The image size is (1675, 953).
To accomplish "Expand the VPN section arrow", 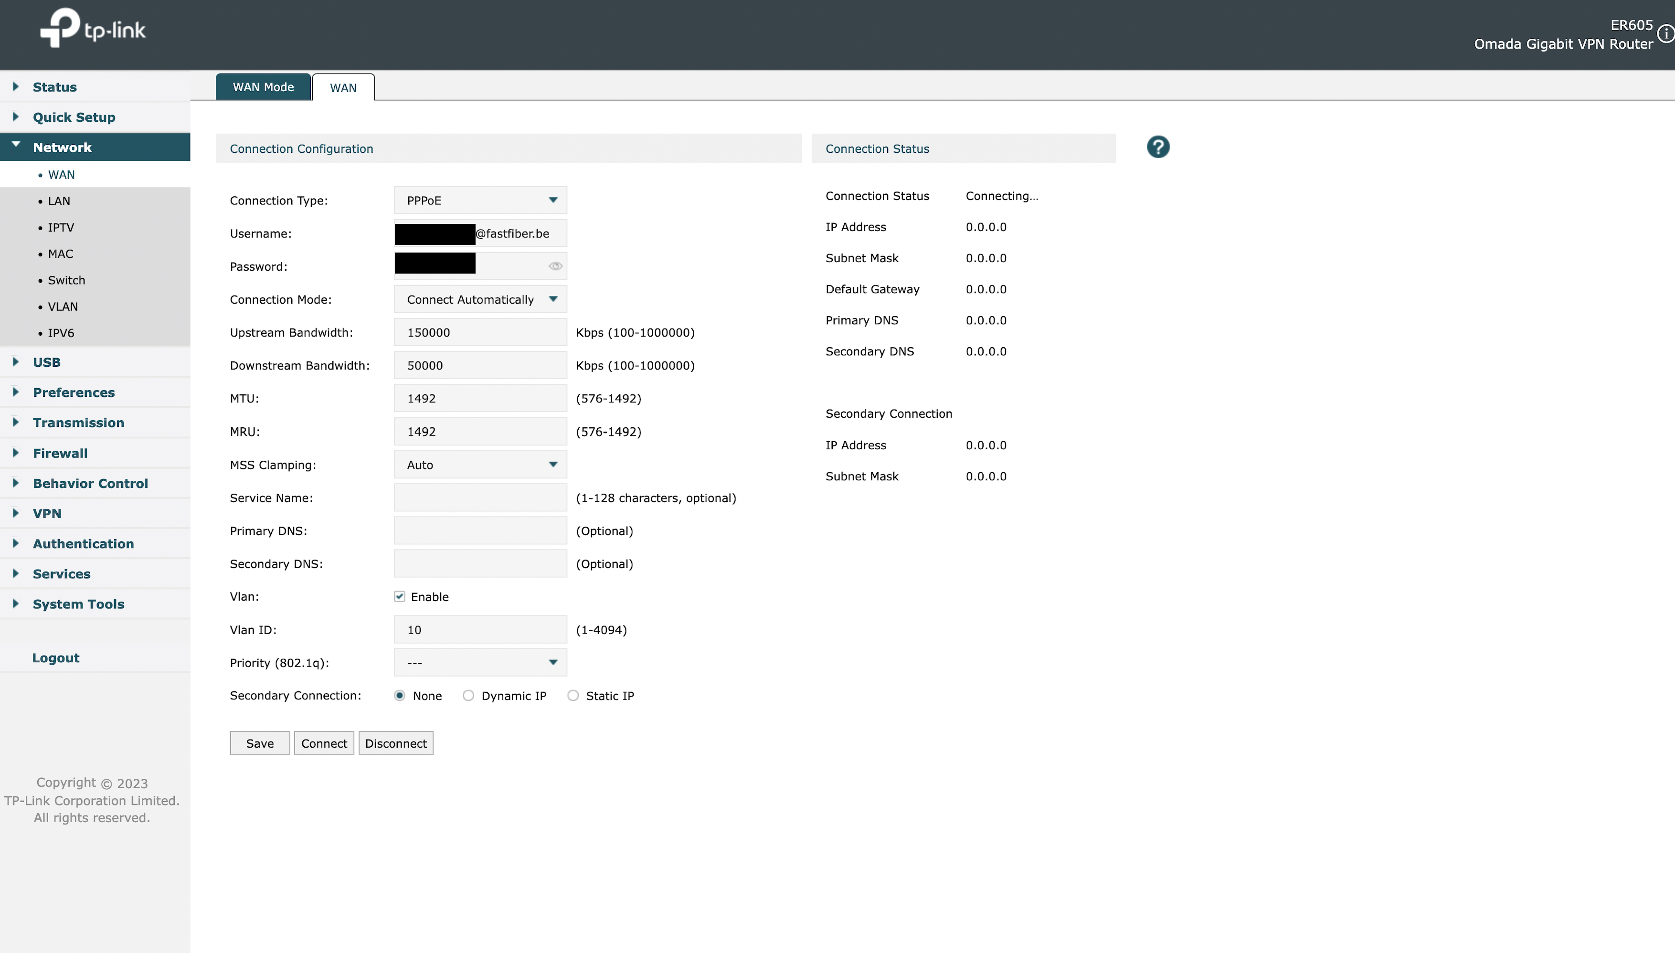I will pyautogui.click(x=16, y=513).
